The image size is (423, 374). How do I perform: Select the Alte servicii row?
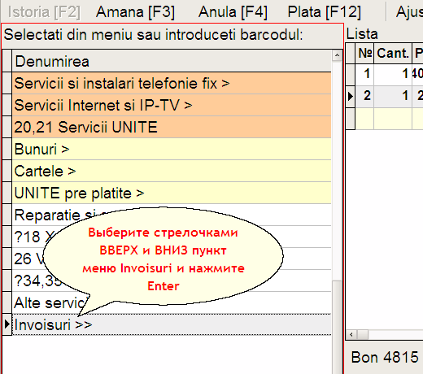tap(172, 302)
